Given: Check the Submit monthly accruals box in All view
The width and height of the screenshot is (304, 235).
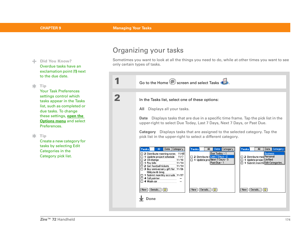Looking at the screenshot, I should pyautogui.click(x=142, y=175).
